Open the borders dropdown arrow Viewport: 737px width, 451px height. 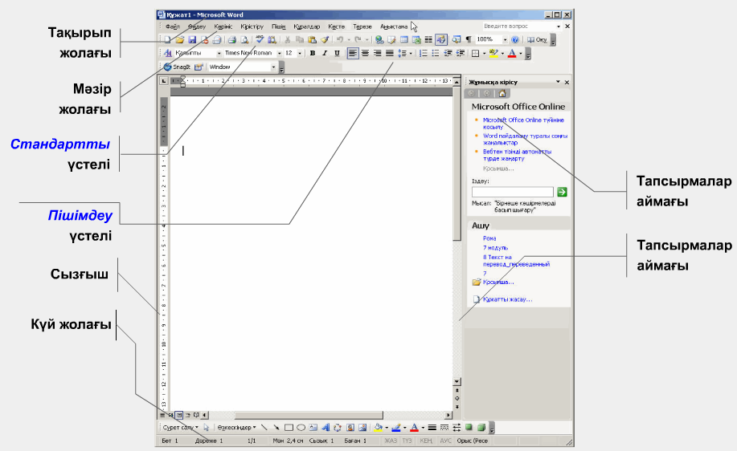pos(484,54)
